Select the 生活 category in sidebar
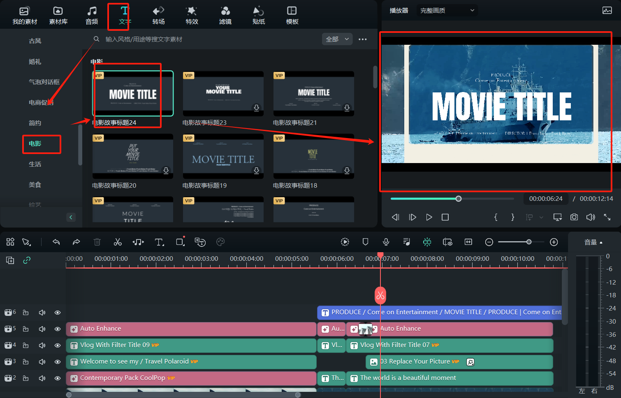 click(x=35, y=164)
